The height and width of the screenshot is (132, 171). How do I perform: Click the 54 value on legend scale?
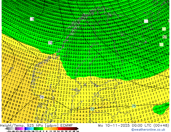click(78, 131)
